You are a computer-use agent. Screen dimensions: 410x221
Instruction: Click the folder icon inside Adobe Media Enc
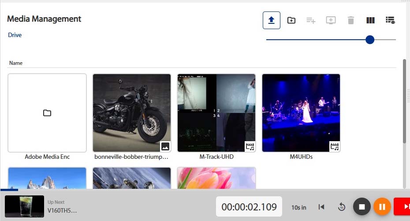point(47,113)
